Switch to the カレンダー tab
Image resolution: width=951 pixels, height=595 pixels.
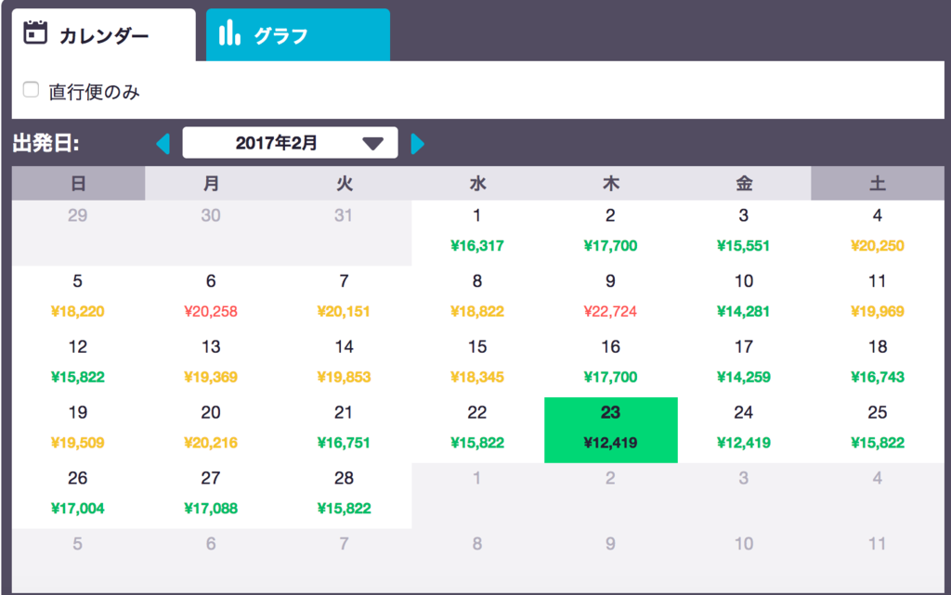(104, 35)
